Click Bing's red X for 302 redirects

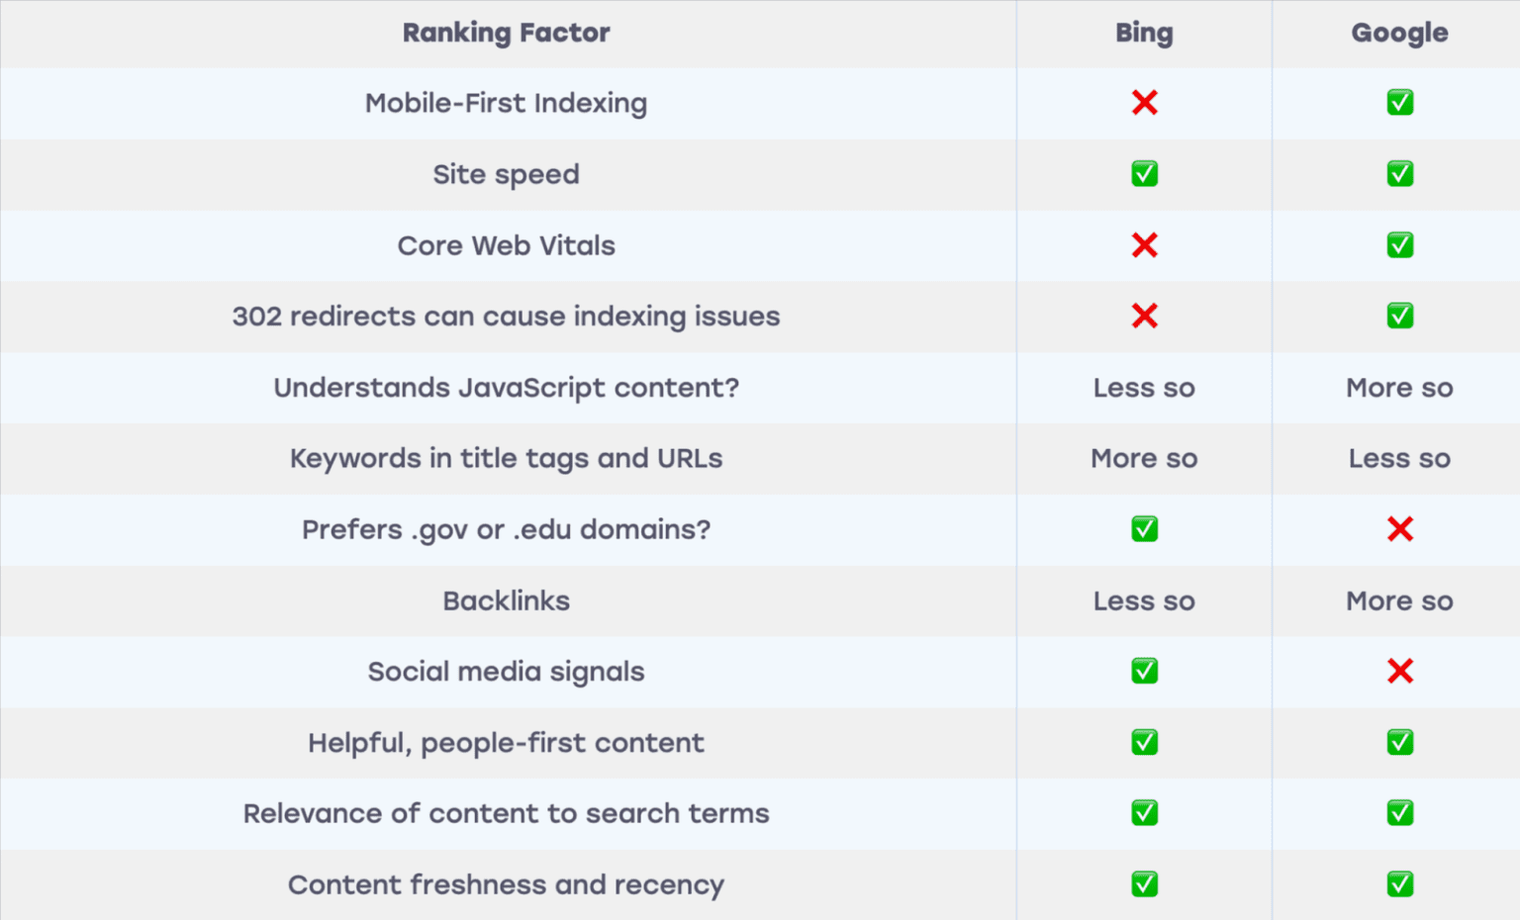(1144, 317)
